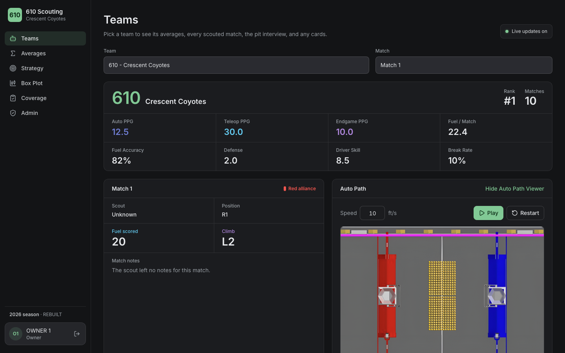Click the auto path field map
This screenshot has height=353, width=565.
point(442,290)
